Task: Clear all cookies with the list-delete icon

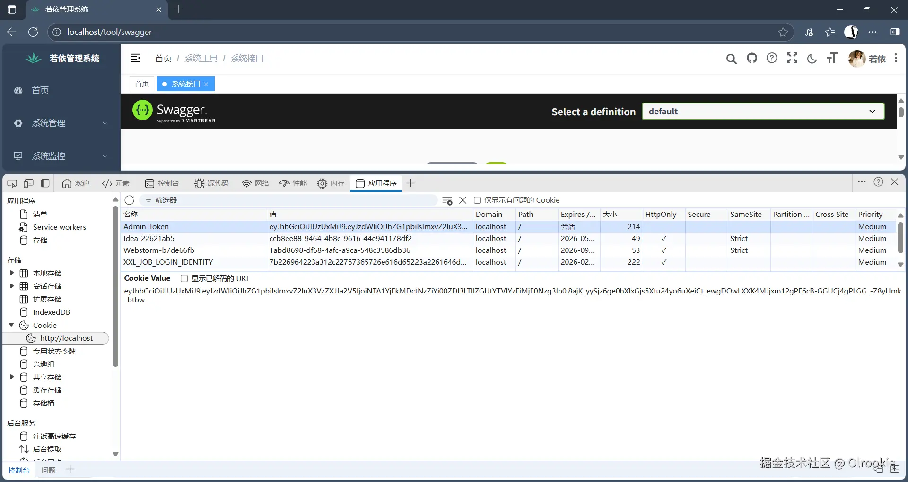Action: tap(447, 200)
